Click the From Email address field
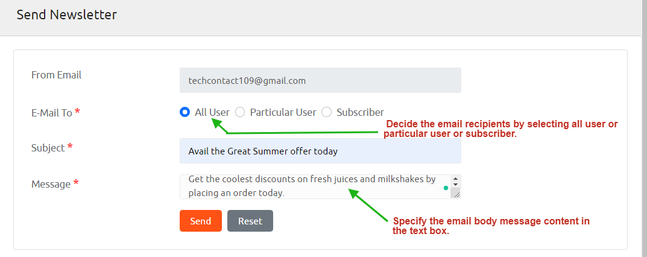The width and height of the screenshot is (647, 257). click(x=320, y=80)
